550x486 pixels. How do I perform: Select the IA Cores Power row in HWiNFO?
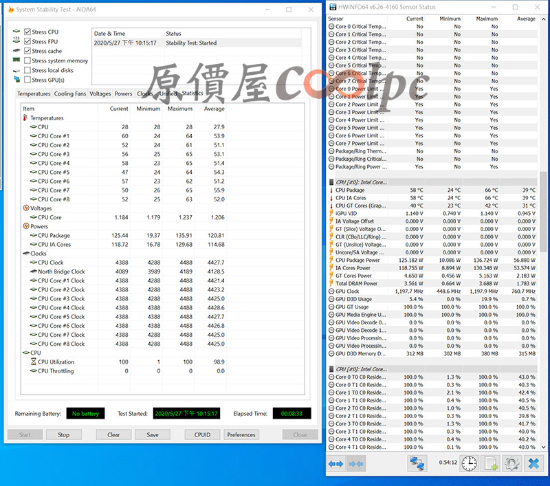432,268
